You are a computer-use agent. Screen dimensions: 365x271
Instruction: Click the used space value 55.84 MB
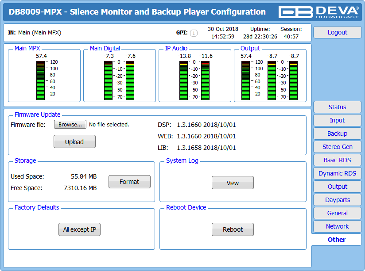tap(84, 176)
